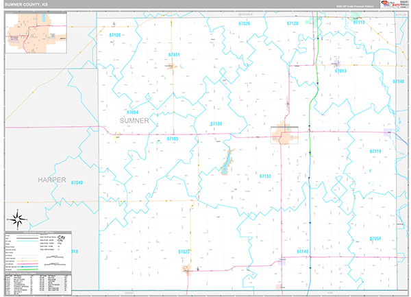Click the Wellington city marker
Screen dimensions: 411x297
284,134
